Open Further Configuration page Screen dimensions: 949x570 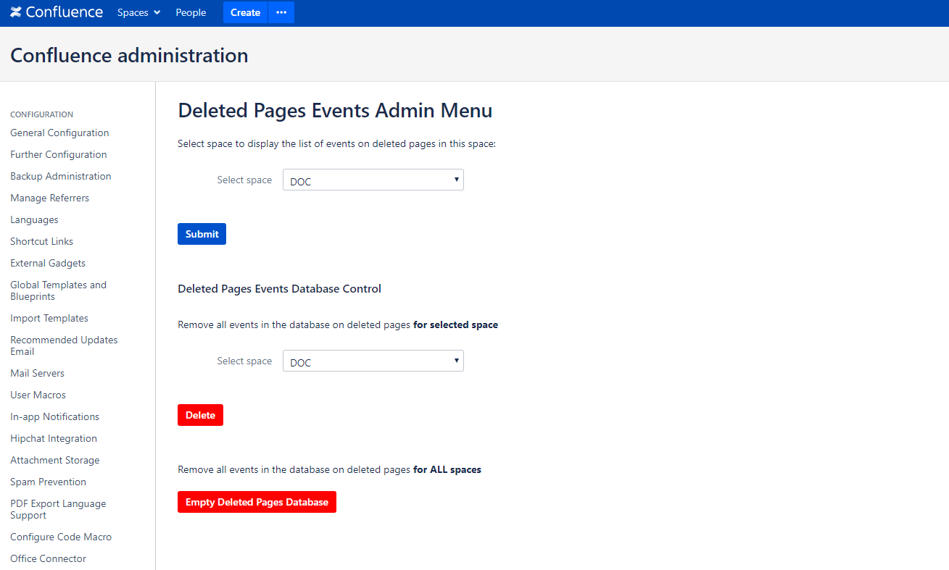click(58, 154)
